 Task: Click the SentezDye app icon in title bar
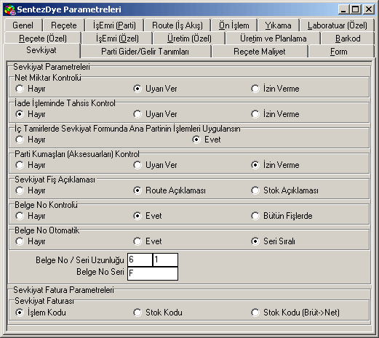click(9, 9)
